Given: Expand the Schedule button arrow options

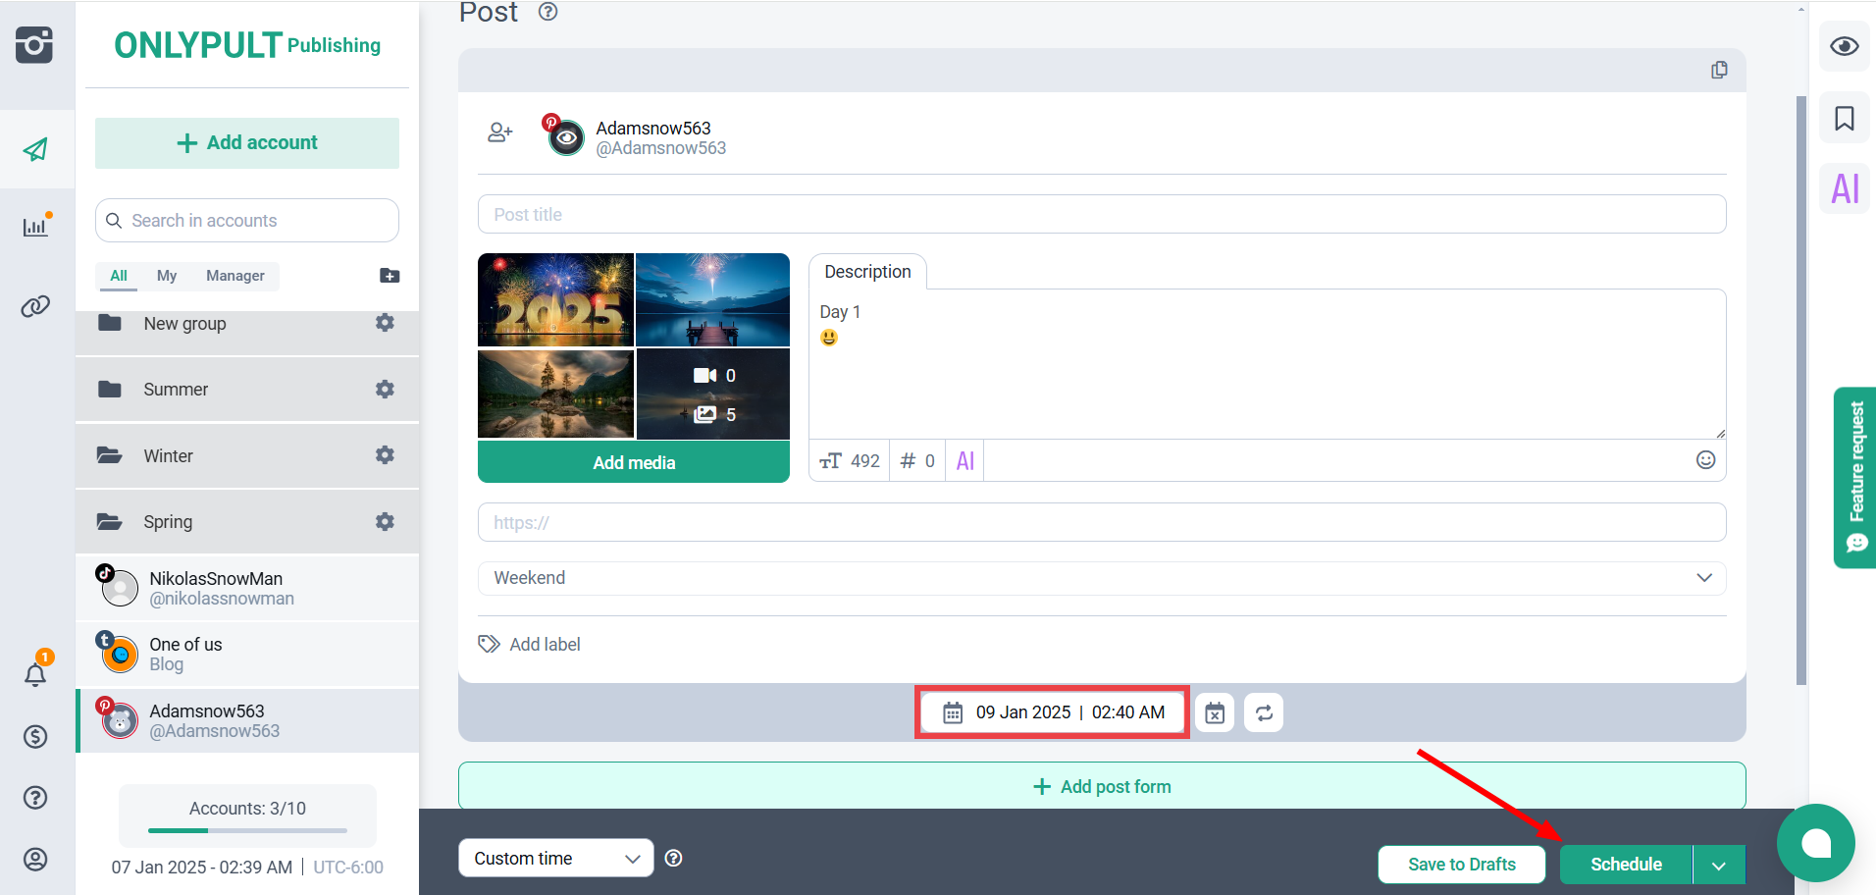Looking at the screenshot, I should 1719,865.
